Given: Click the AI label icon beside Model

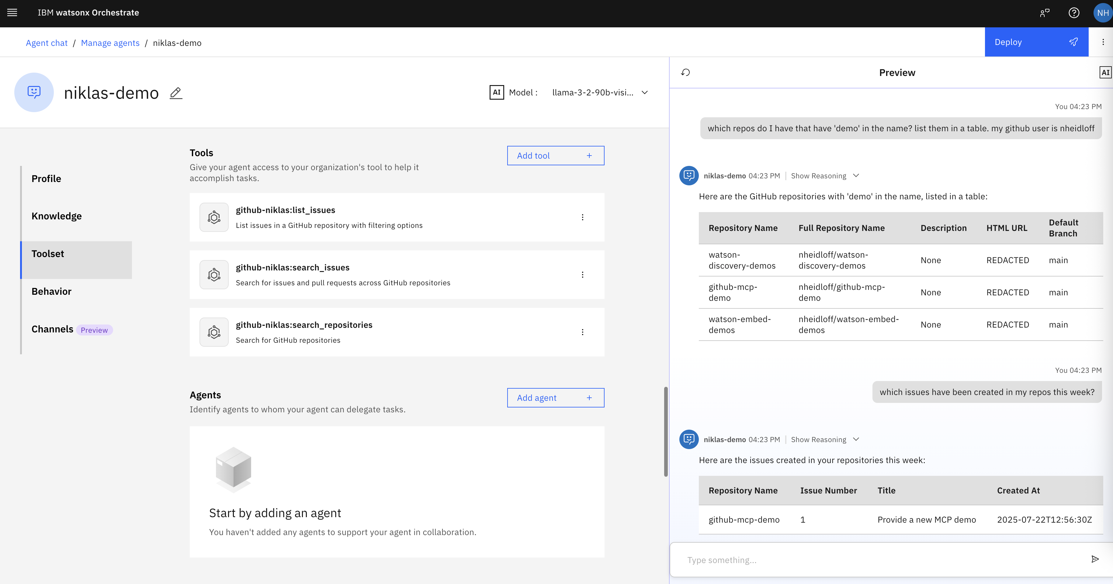Looking at the screenshot, I should [497, 92].
